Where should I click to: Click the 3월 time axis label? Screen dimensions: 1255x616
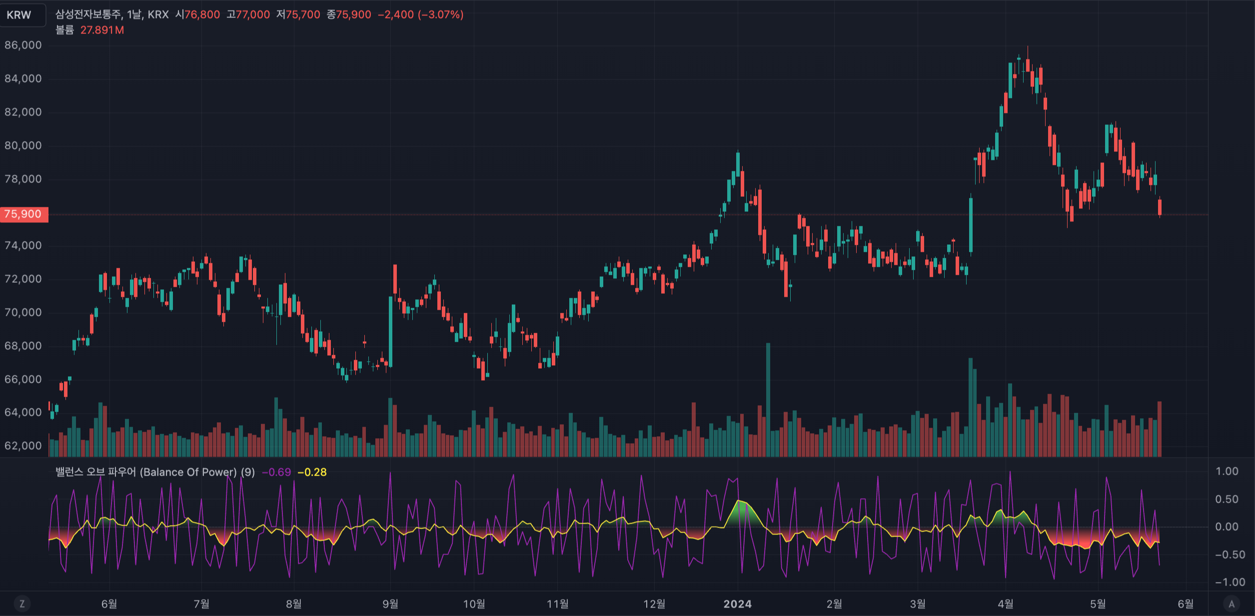(x=918, y=604)
